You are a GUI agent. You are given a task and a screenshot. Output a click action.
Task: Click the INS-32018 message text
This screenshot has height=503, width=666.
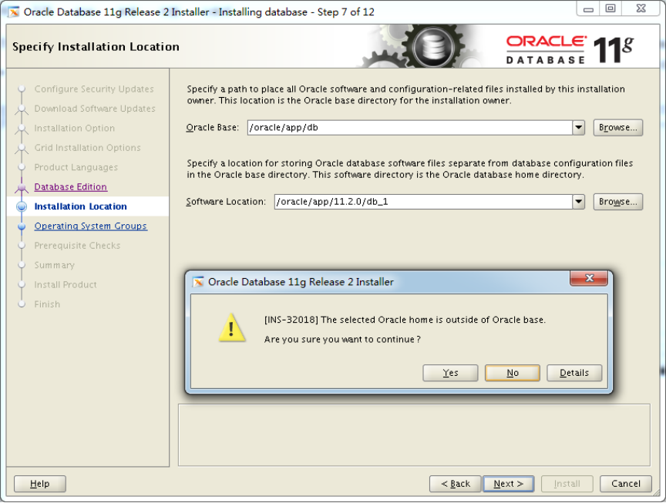tap(405, 320)
